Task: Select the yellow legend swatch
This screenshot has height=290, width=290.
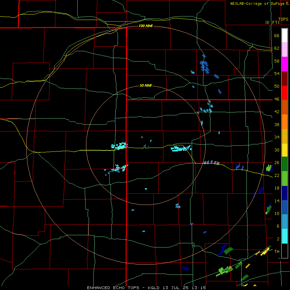Action: (285, 150)
